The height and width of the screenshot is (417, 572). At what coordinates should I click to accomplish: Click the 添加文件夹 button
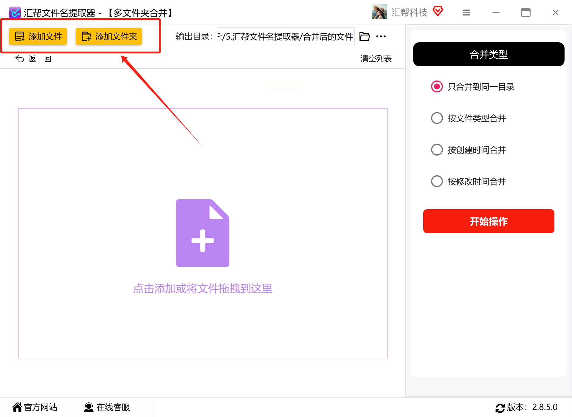point(109,36)
